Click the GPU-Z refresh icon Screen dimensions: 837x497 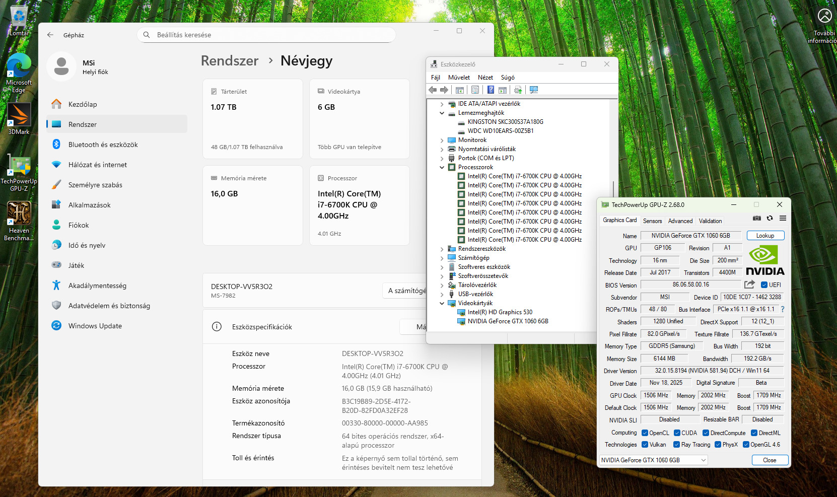click(x=770, y=218)
